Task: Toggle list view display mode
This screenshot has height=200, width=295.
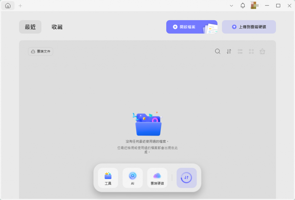Action: [x=240, y=51]
